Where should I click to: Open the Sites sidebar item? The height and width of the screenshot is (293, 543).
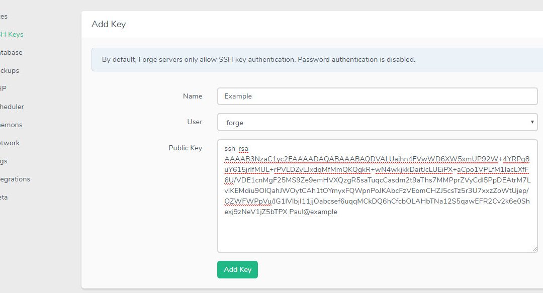pyautogui.click(x=4, y=16)
